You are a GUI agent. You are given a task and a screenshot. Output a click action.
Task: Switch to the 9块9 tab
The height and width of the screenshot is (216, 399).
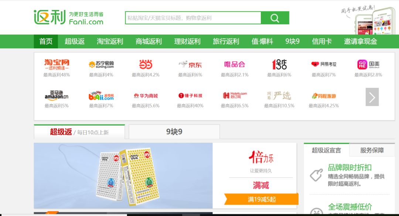[x=174, y=132]
